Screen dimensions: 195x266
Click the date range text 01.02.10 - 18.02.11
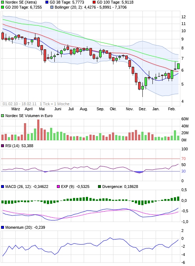pyautogui.click(x=20, y=104)
